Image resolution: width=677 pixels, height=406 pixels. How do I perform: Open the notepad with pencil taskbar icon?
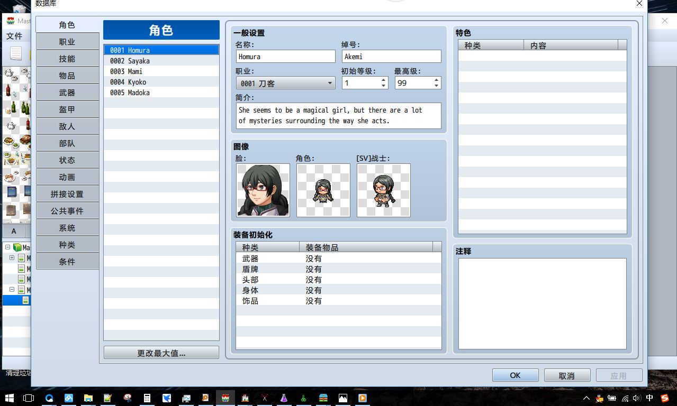tap(107, 398)
